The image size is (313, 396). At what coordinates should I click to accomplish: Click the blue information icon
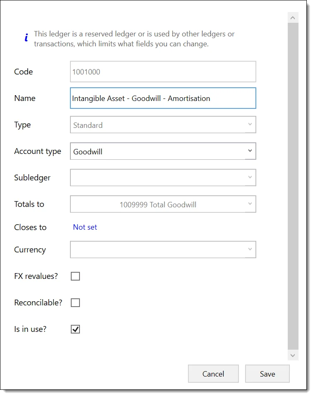(x=26, y=37)
